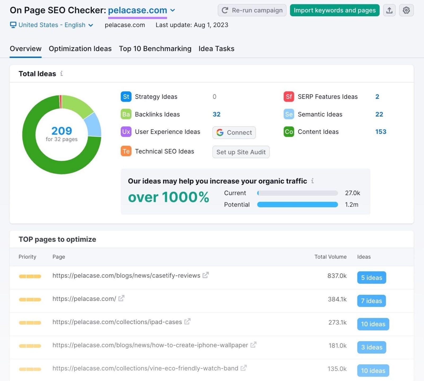
Task: Click the light blue donut chart segment
Action: (x=93, y=125)
